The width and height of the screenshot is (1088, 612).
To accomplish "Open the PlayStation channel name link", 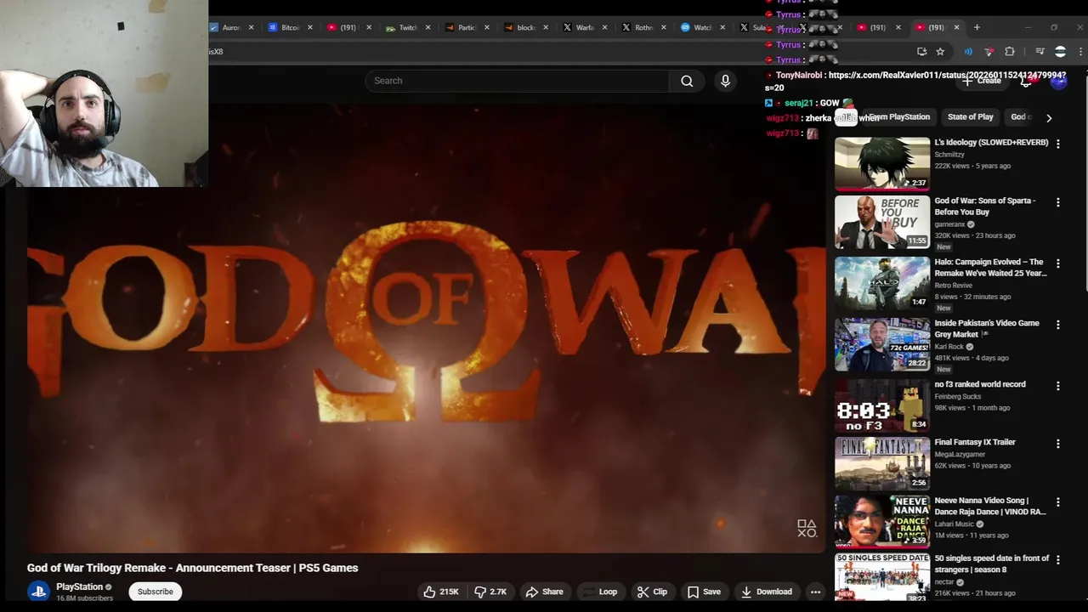I will pos(79,586).
